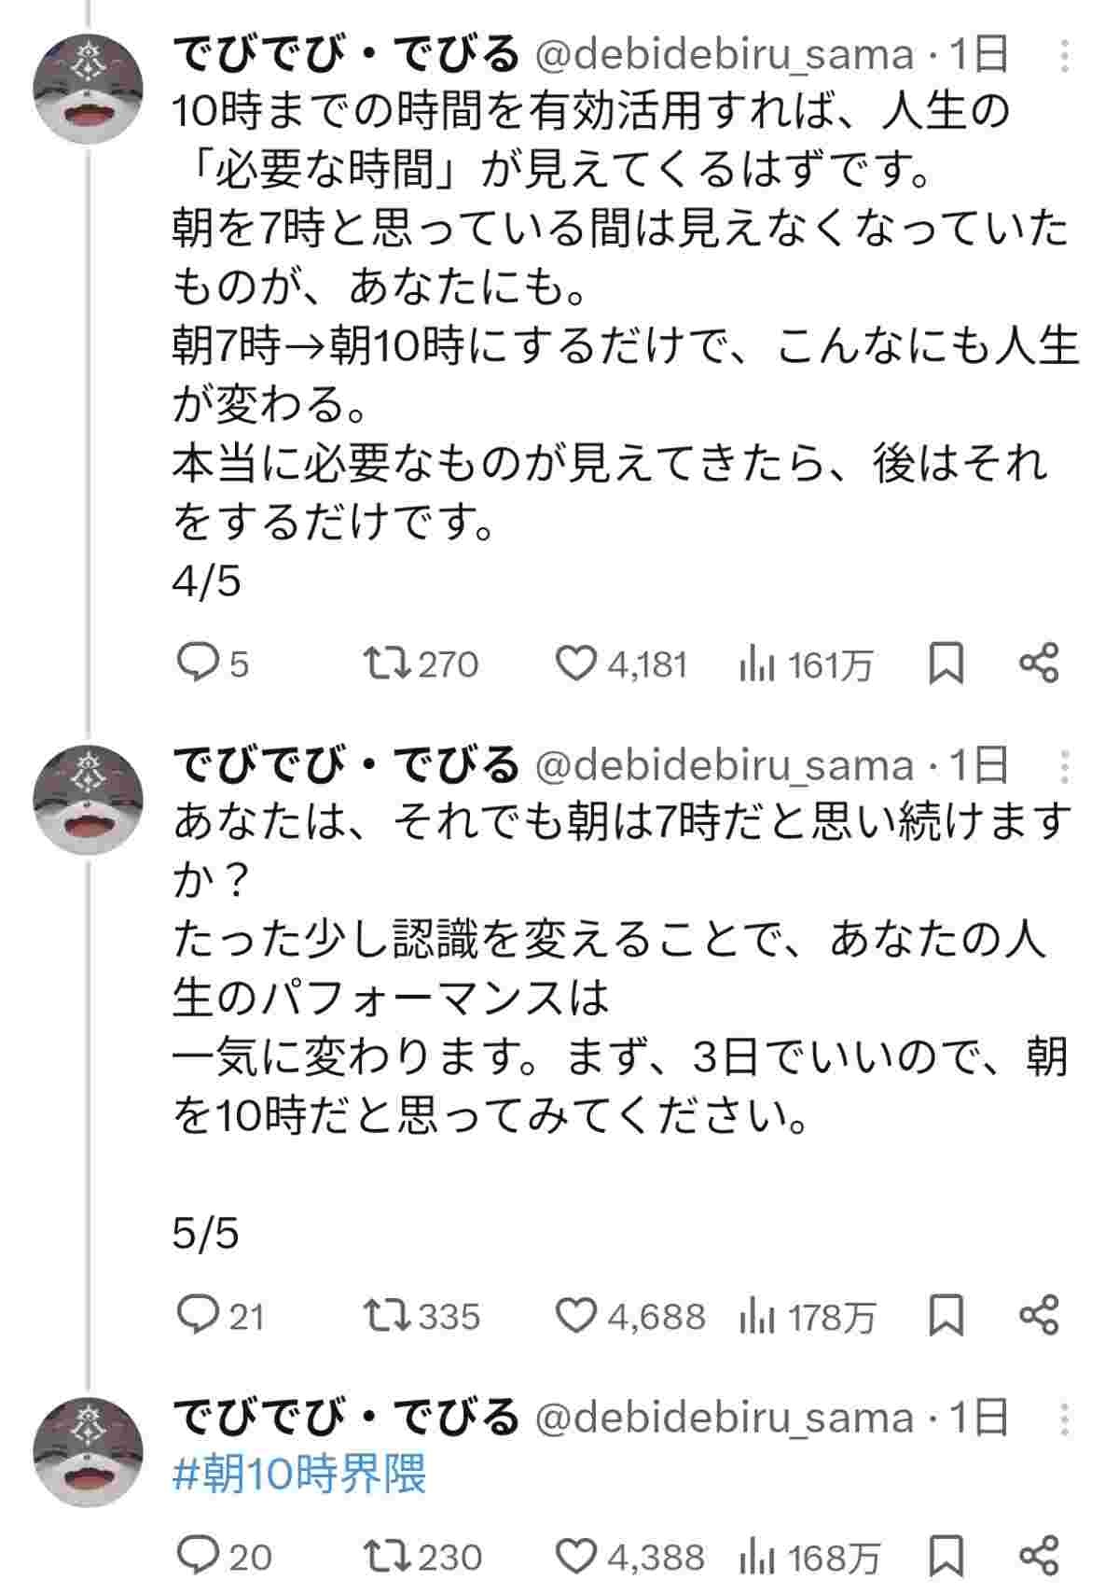View analytics of the 161万 views tweet
This screenshot has width=1119, height=1594.
click(x=757, y=664)
